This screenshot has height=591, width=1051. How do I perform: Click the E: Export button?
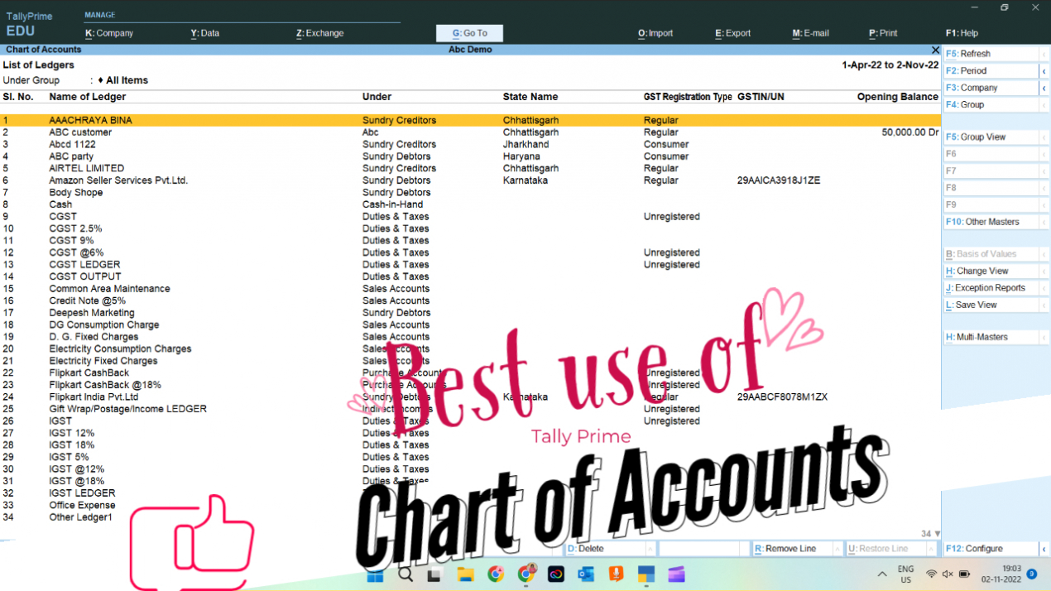732,33
